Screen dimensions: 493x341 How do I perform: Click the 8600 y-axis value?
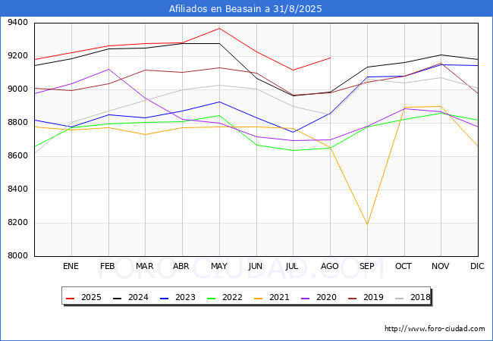point(18,156)
